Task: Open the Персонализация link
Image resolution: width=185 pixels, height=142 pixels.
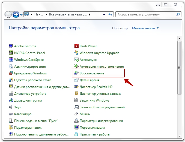Action: (x=92, y=128)
